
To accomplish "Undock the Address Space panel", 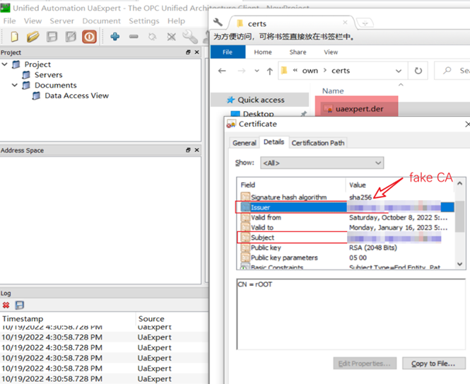I will [x=188, y=150].
